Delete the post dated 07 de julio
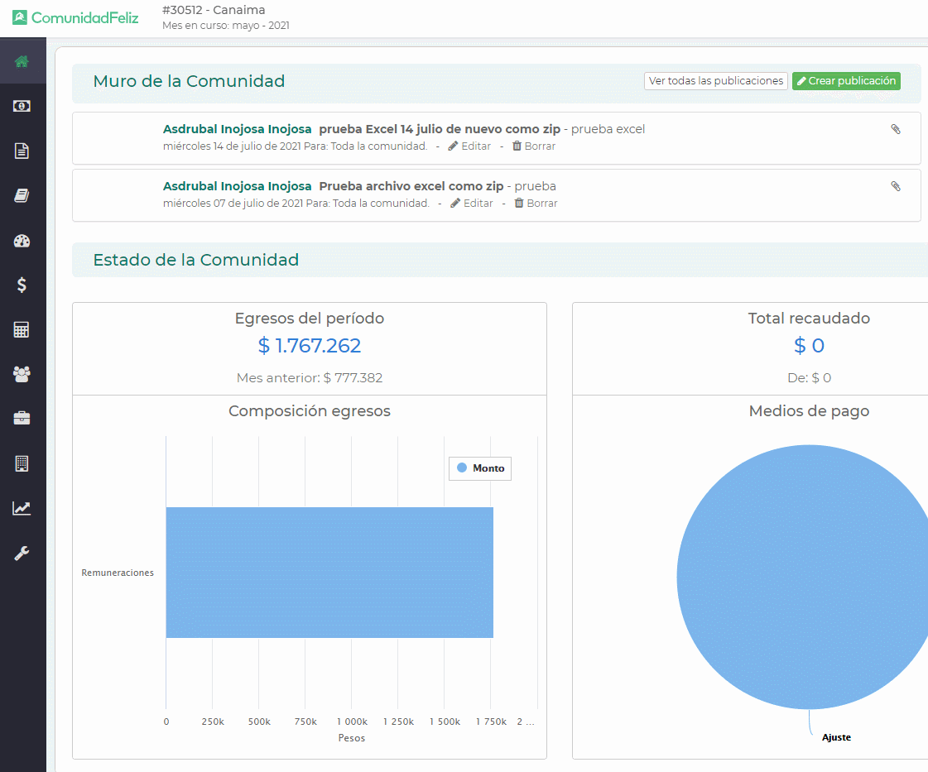928x772 pixels. pos(536,203)
